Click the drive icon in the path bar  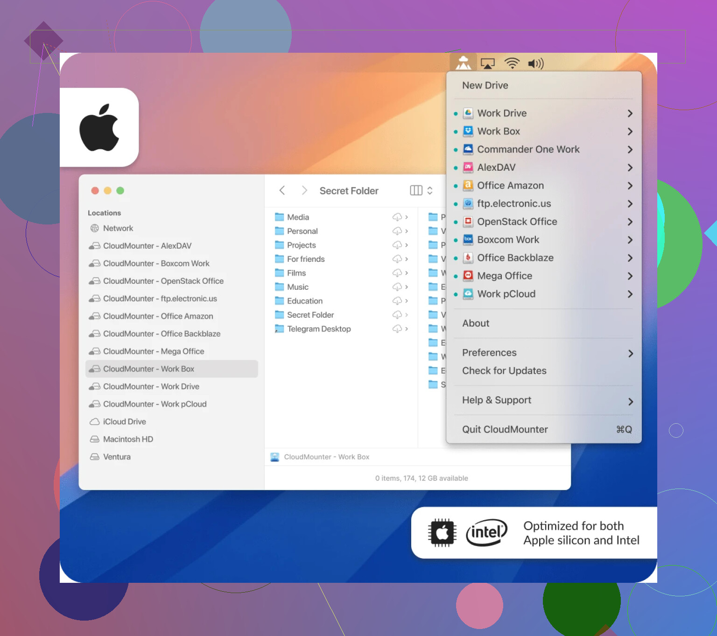(275, 457)
